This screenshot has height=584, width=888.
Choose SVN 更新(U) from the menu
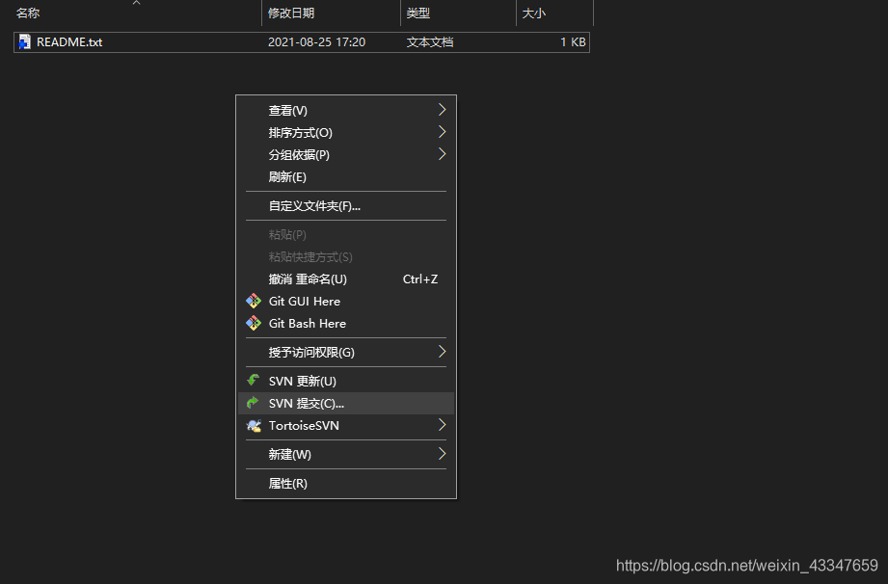[346, 381]
